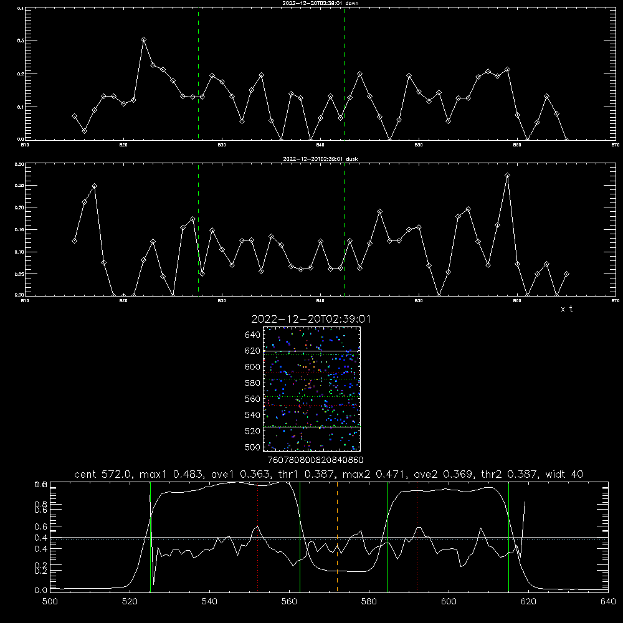Click the left red dotted line in the bottom plot
Screen dimensions: 623x623
257,537
